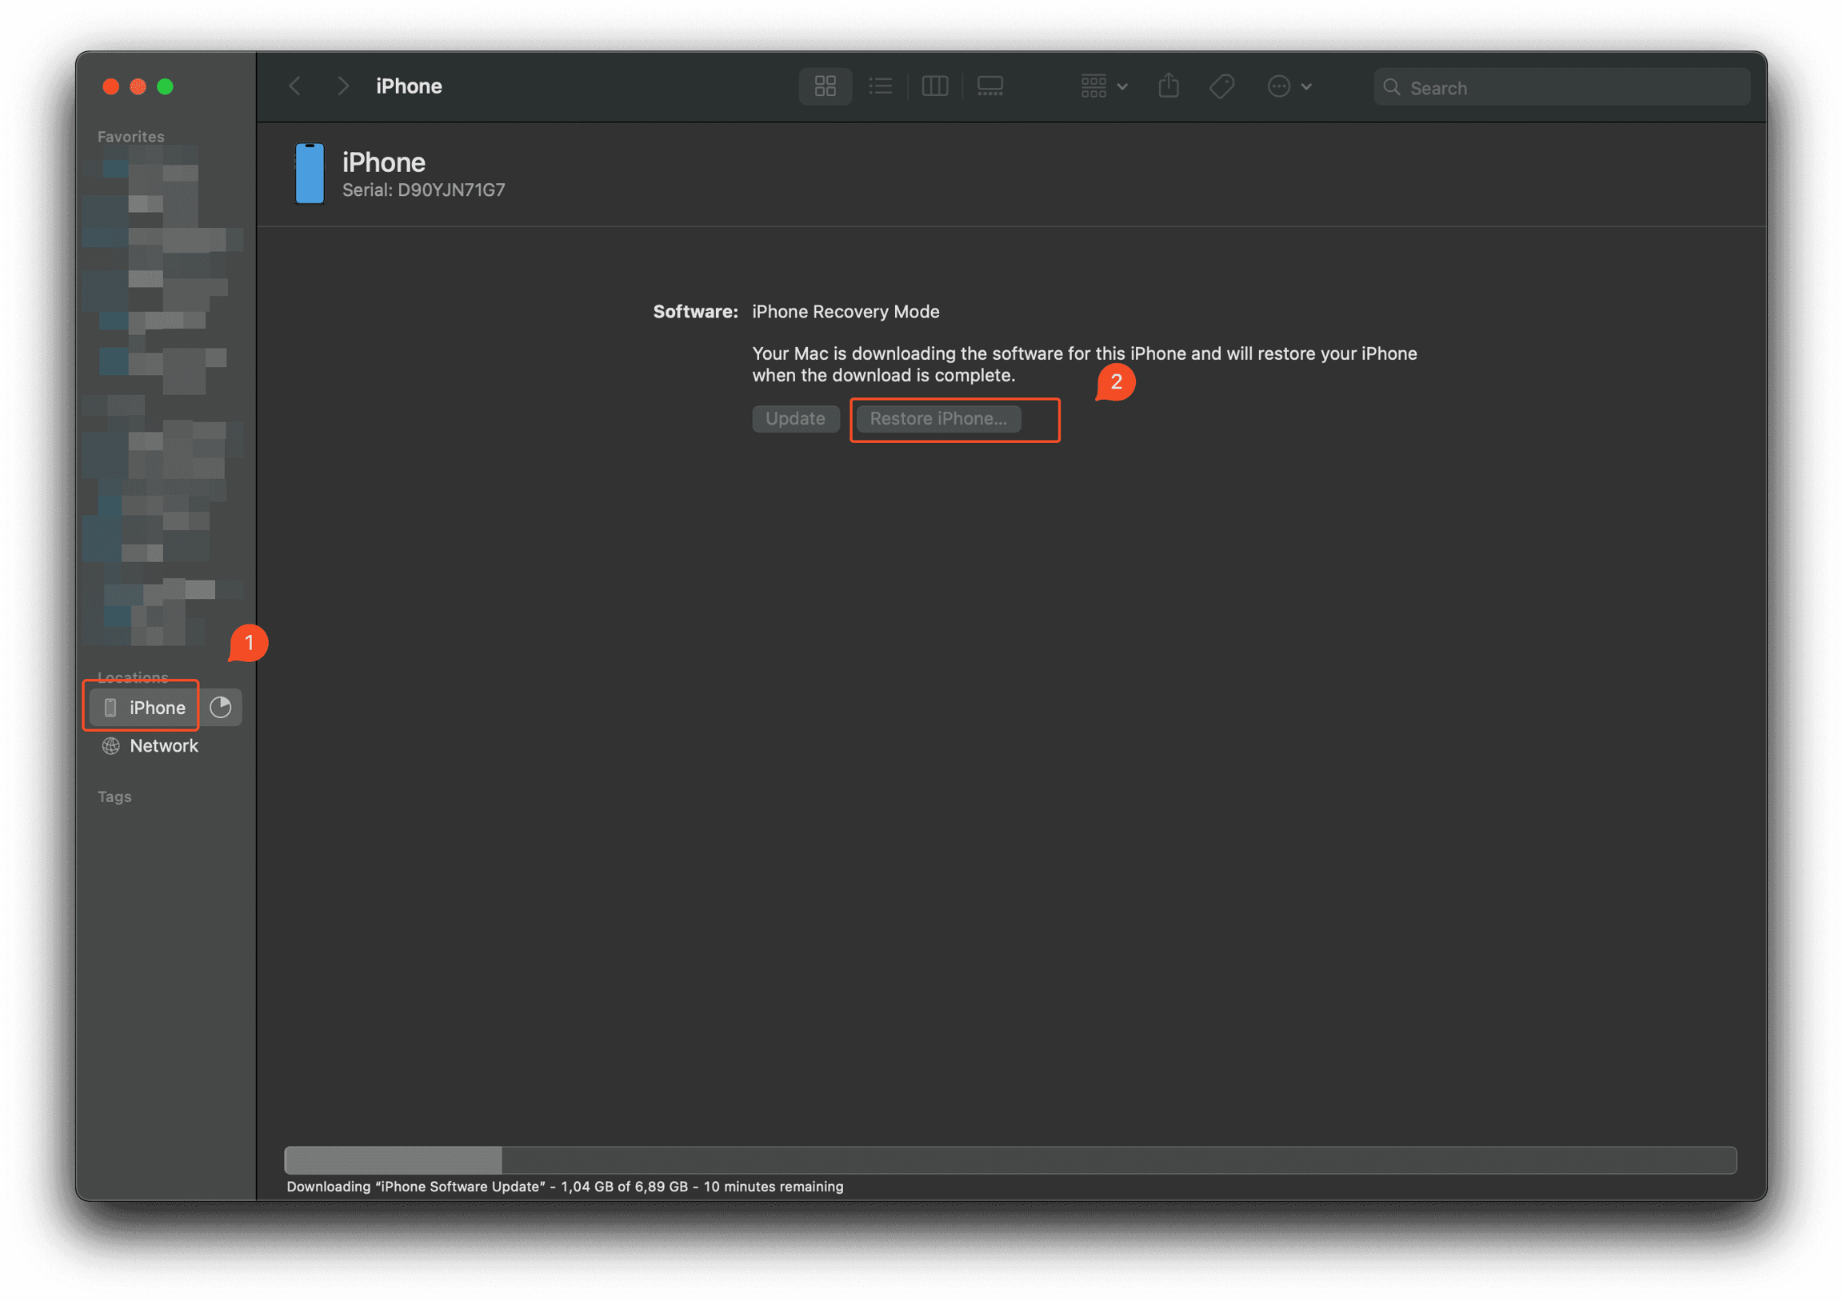
Task: Click the chevron beside the ellipsis icon
Action: click(1307, 86)
